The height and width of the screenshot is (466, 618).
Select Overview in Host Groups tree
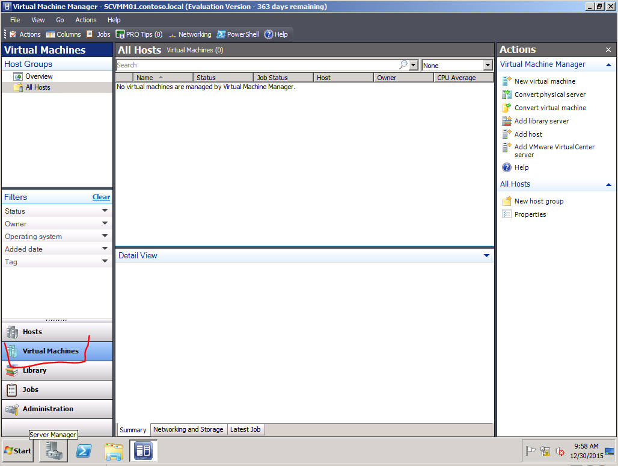pos(38,76)
